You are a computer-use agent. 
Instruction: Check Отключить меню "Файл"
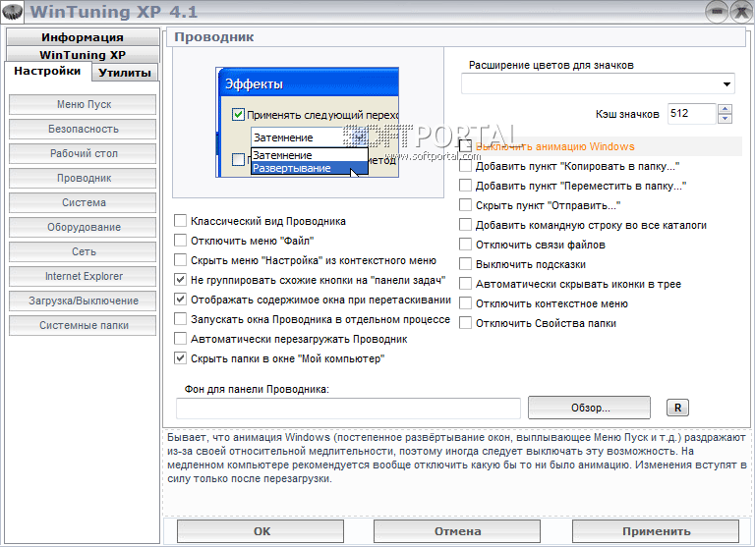(180, 241)
